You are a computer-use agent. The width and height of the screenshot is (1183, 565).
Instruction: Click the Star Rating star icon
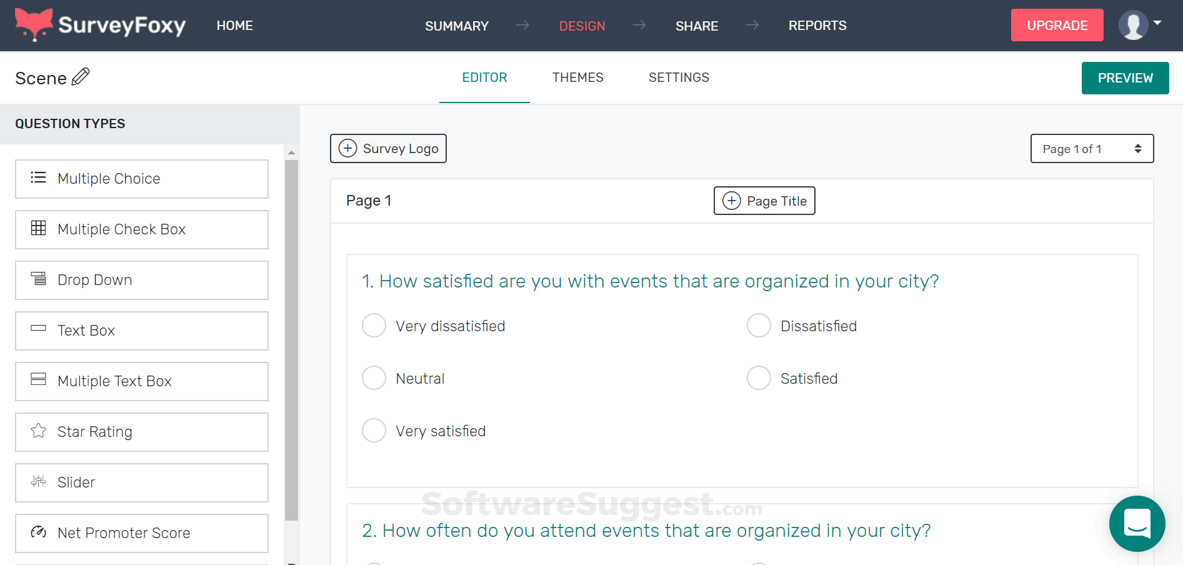click(x=39, y=431)
